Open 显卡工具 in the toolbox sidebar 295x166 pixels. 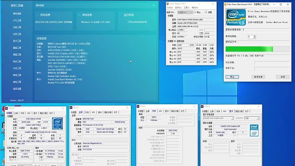[x=17, y=41]
